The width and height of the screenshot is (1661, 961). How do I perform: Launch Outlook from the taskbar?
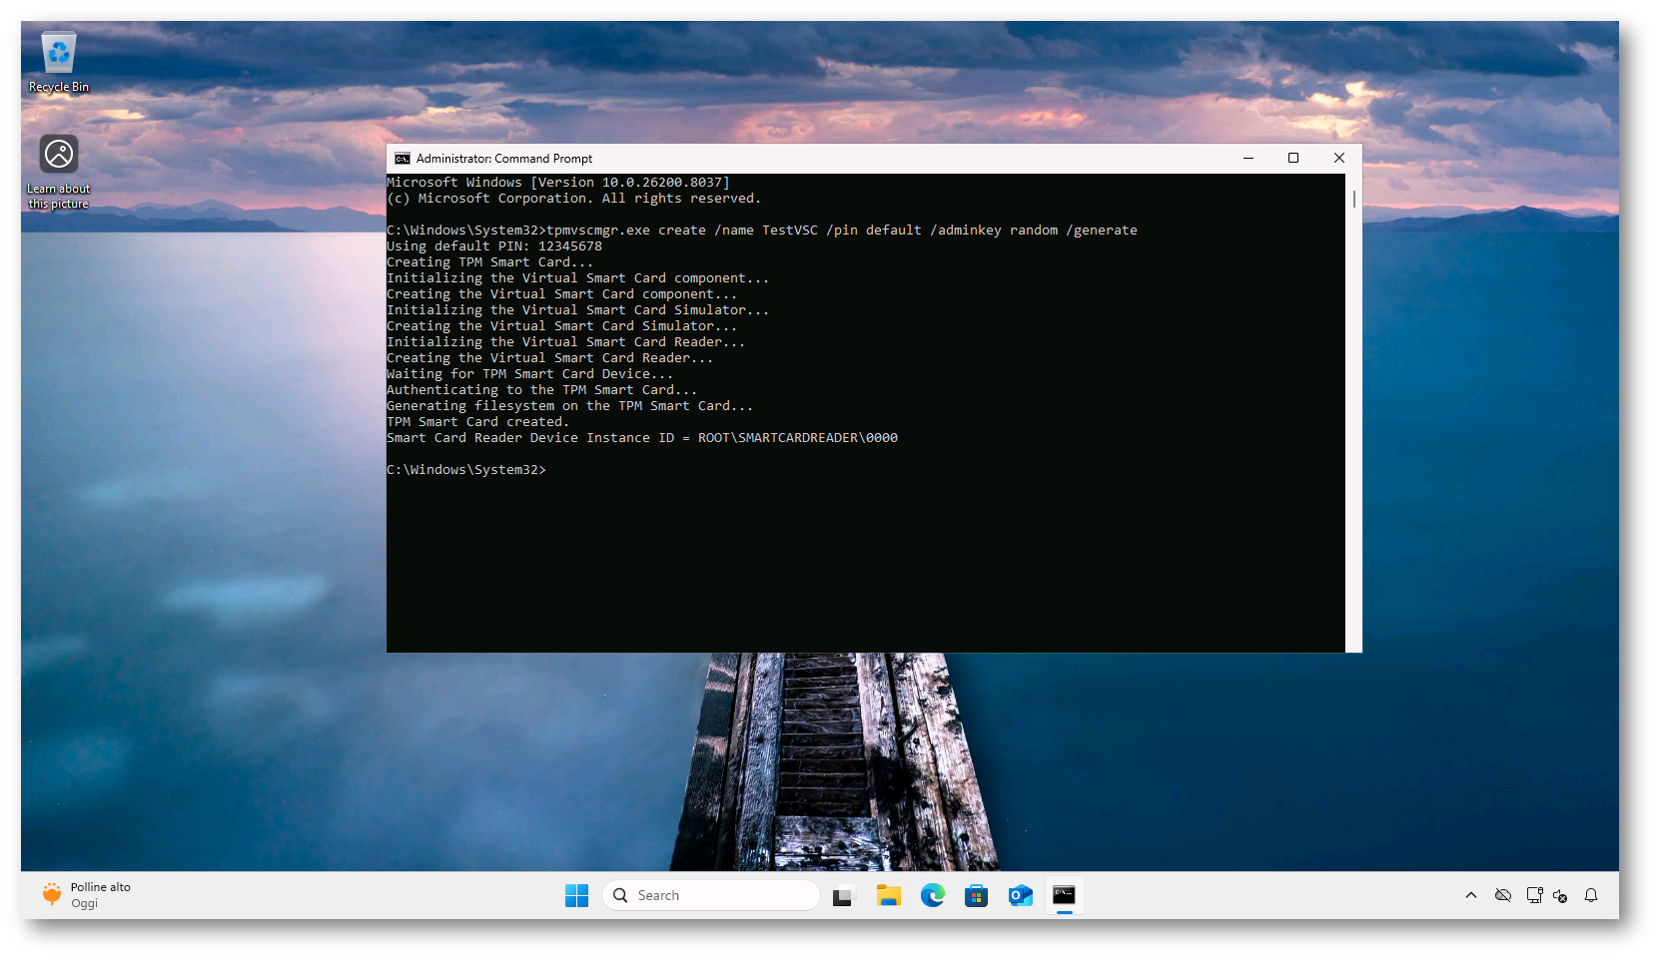[x=1020, y=895]
